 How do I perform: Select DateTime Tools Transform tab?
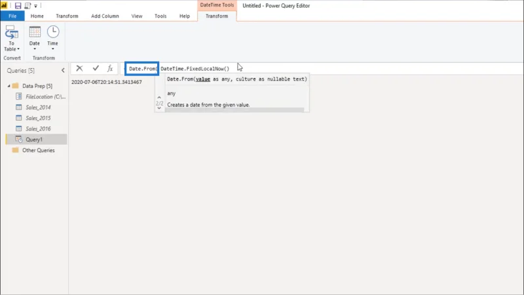(x=217, y=16)
